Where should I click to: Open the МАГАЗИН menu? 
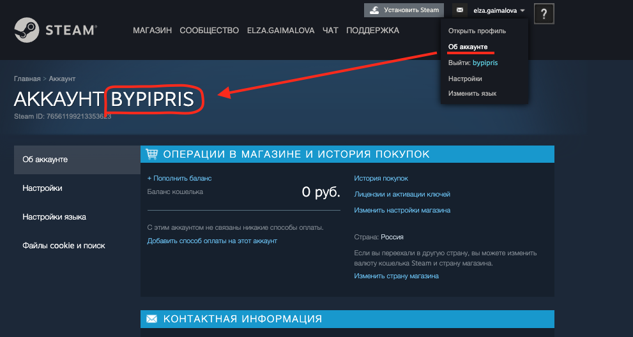(x=152, y=30)
